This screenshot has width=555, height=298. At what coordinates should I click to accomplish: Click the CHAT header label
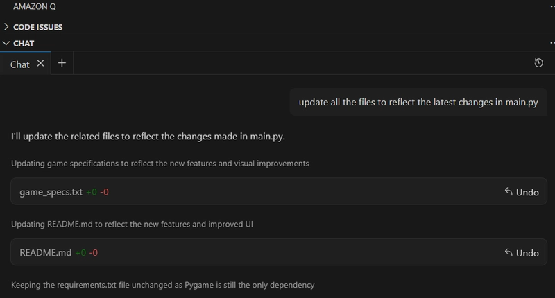pyautogui.click(x=24, y=44)
